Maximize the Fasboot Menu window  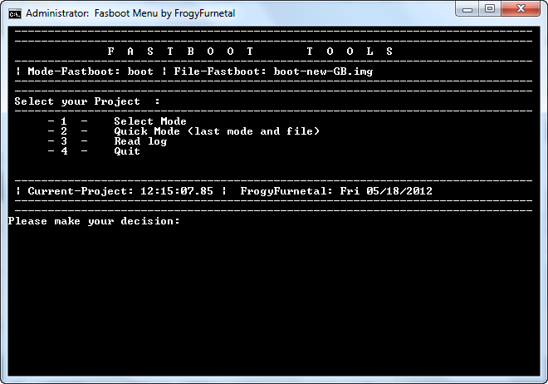coord(490,9)
